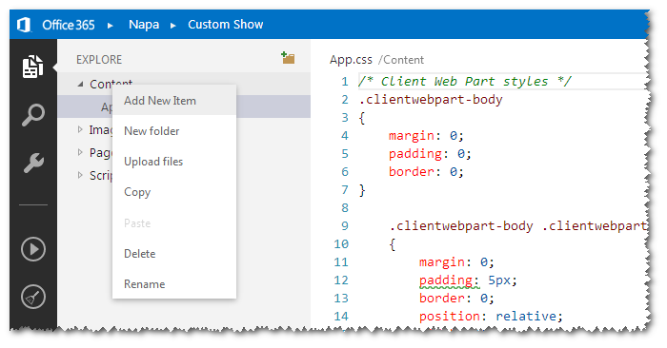Click 'margin: 0;' on line 4

click(426, 136)
